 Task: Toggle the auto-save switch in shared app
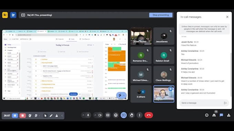(x=30, y=39)
